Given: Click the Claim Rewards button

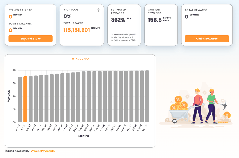Looking at the screenshot, I should click(207, 39).
